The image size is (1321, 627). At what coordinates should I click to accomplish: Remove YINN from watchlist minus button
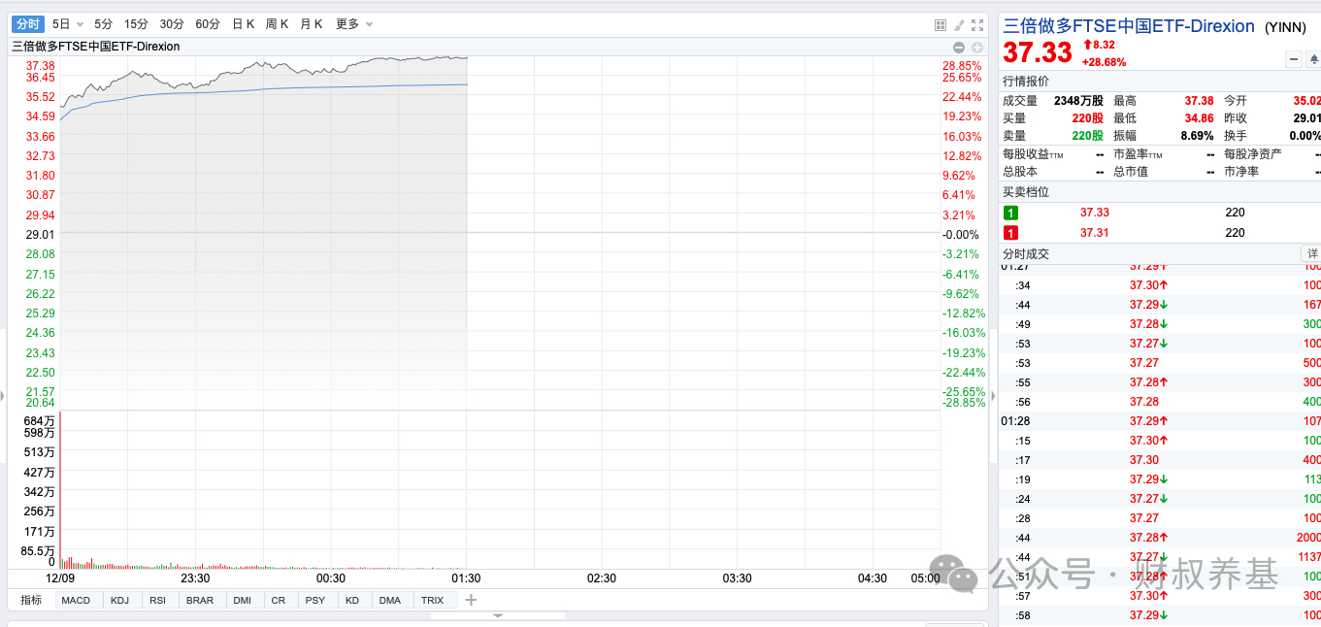click(1294, 59)
